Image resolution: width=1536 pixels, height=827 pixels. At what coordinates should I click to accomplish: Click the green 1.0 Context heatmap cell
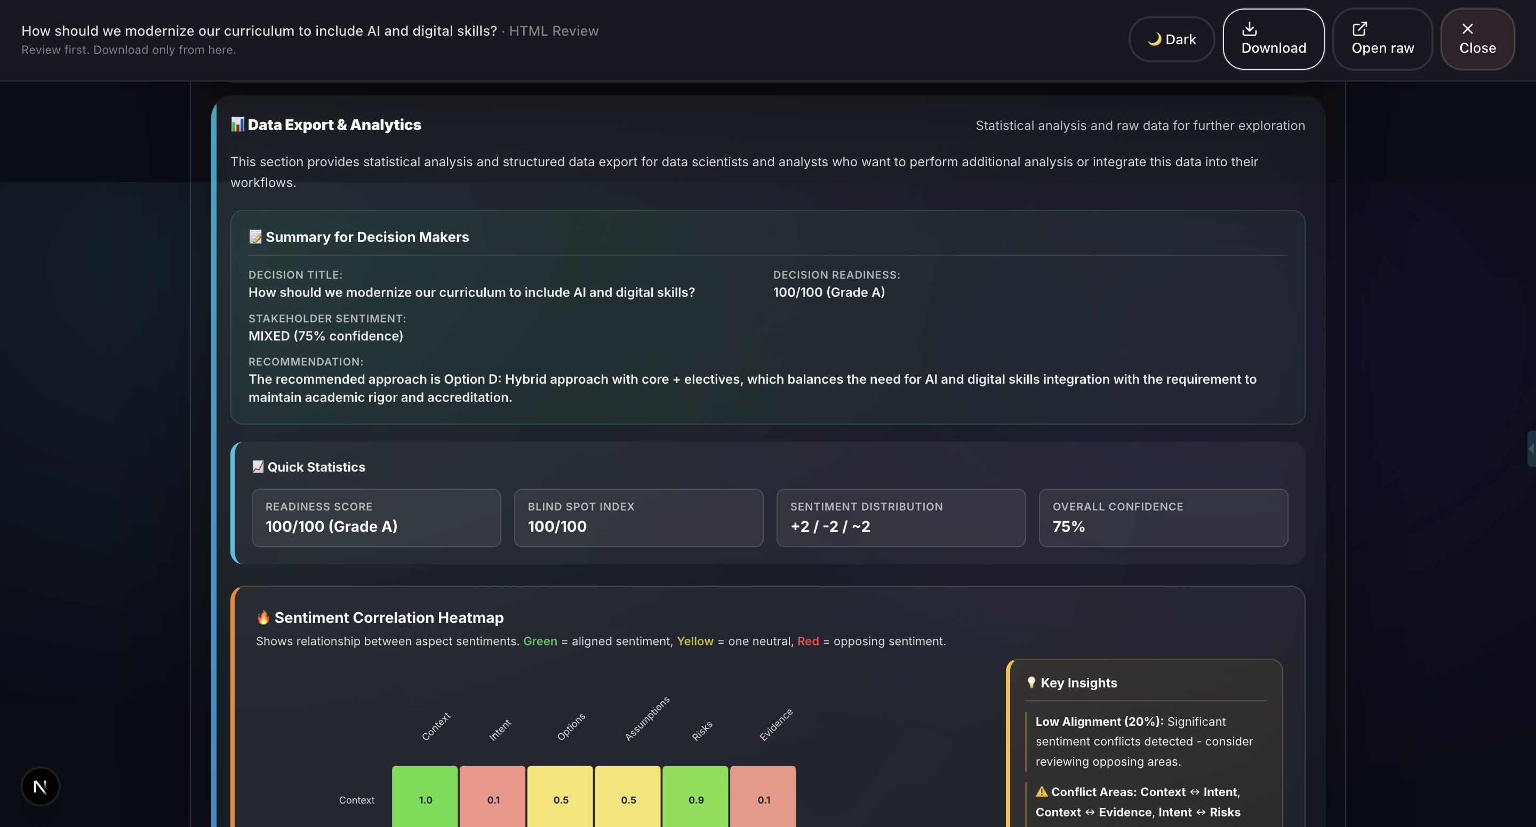click(425, 799)
